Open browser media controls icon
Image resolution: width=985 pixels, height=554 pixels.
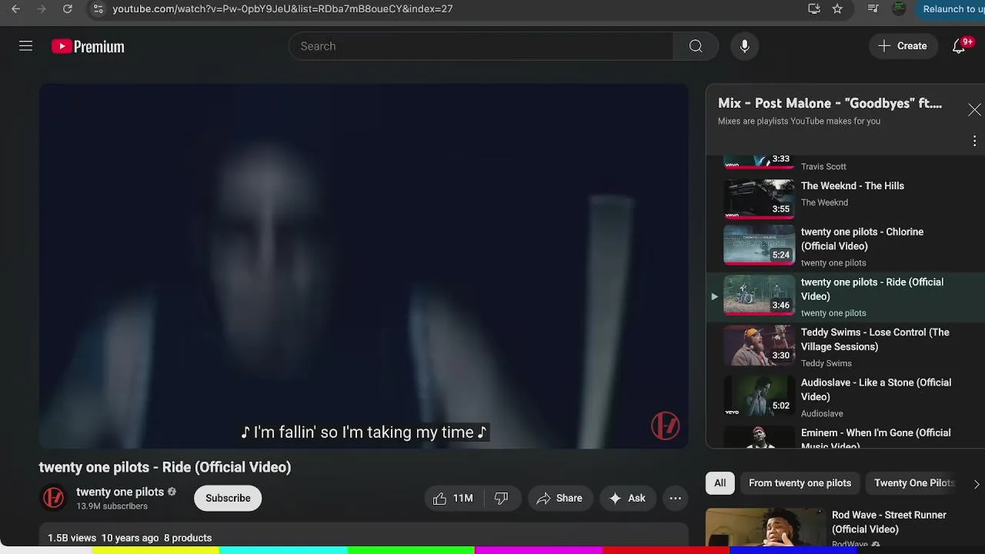[873, 9]
